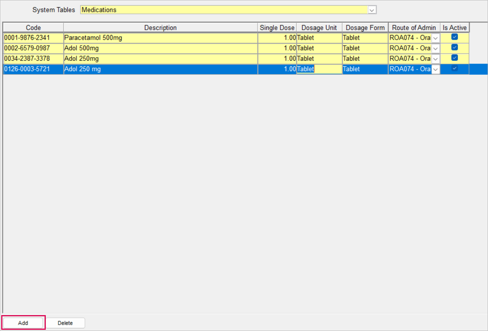Toggle Is Active for Adol 250mg row

455,58
